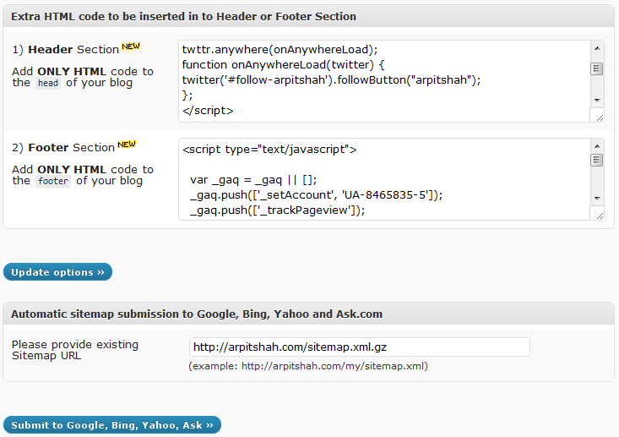Click the Footer textarea scroll up arrow

(x=597, y=146)
